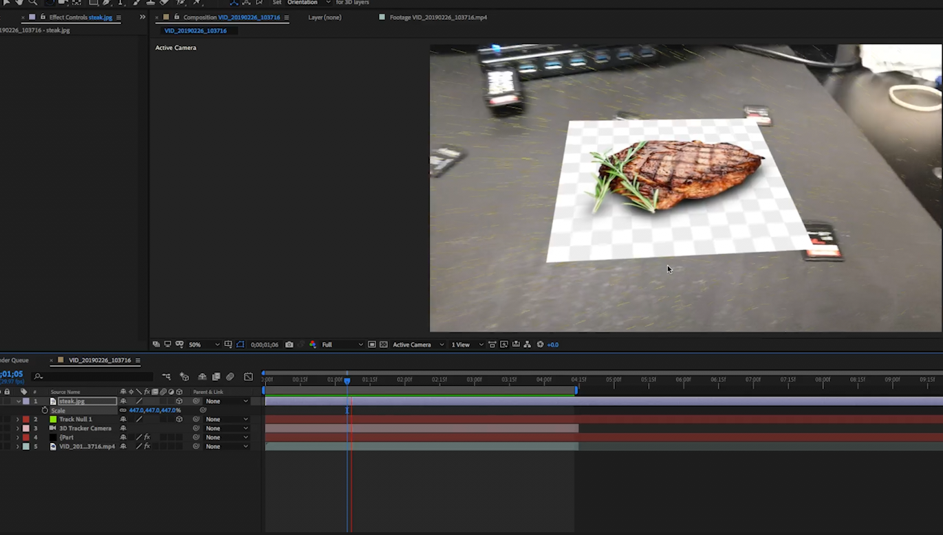This screenshot has width=943, height=535.
Task: Click the 447.0 Scale value
Action: pos(137,410)
